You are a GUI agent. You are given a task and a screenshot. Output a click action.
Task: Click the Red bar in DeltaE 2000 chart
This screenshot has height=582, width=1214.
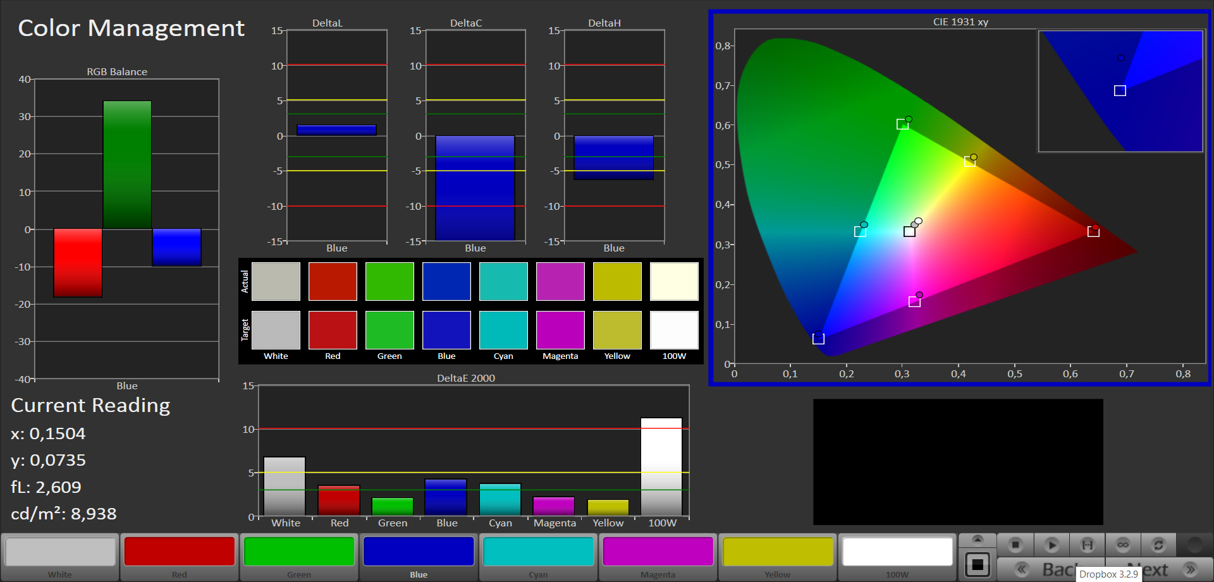click(339, 500)
